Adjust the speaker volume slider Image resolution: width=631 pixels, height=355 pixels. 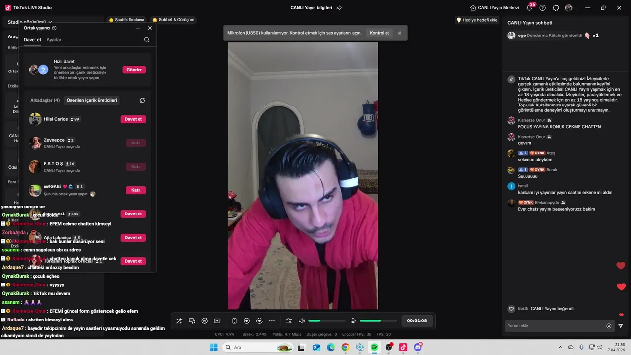[x=326, y=321]
